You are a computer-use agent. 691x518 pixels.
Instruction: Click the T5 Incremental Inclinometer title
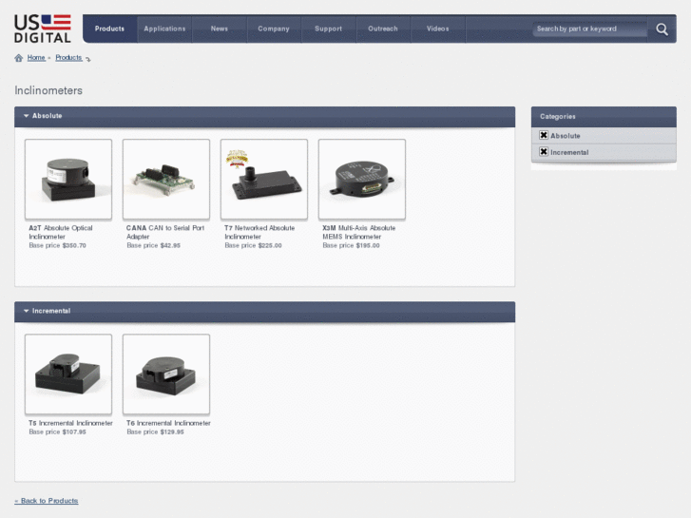(x=71, y=423)
